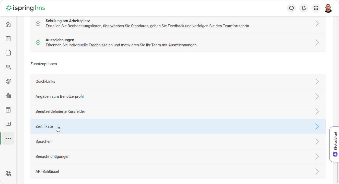Click the user profile avatar
The height and width of the screenshot is (184, 339).
click(328, 8)
